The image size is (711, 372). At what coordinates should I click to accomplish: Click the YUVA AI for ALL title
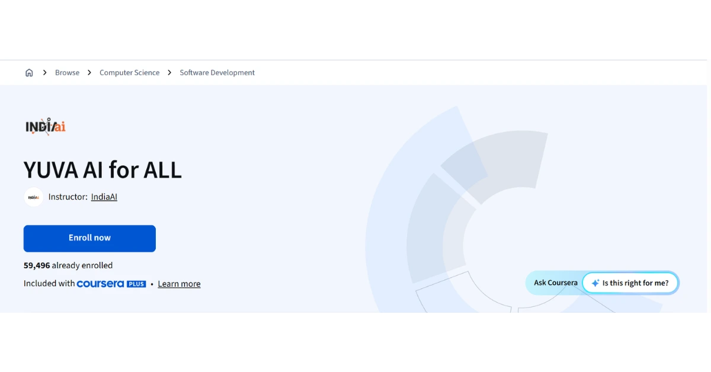tap(103, 170)
